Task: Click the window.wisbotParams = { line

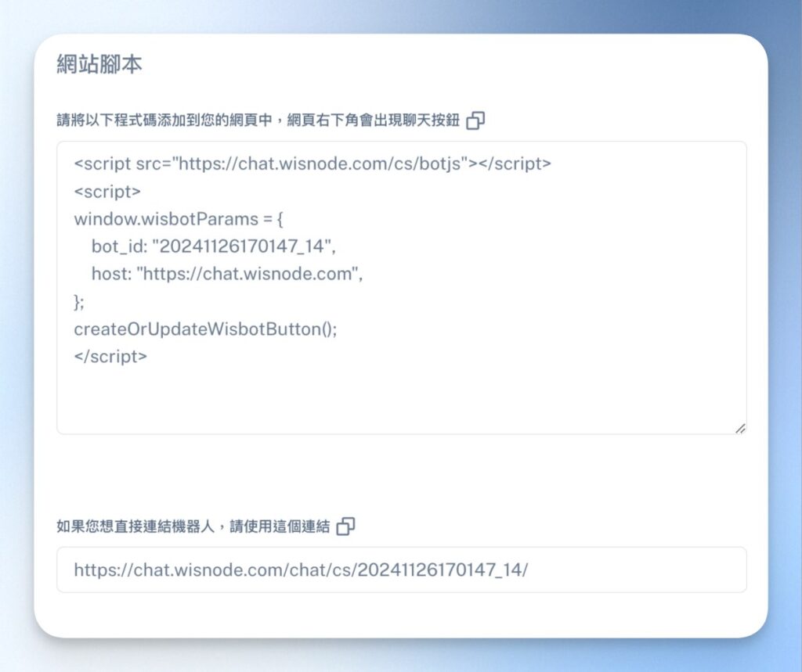Action: [179, 219]
